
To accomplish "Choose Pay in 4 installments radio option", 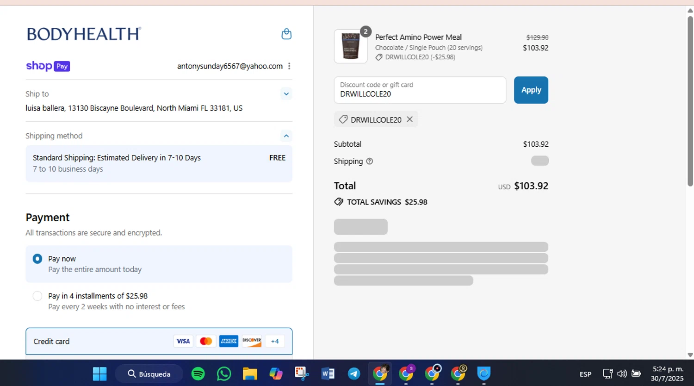I will point(37,296).
